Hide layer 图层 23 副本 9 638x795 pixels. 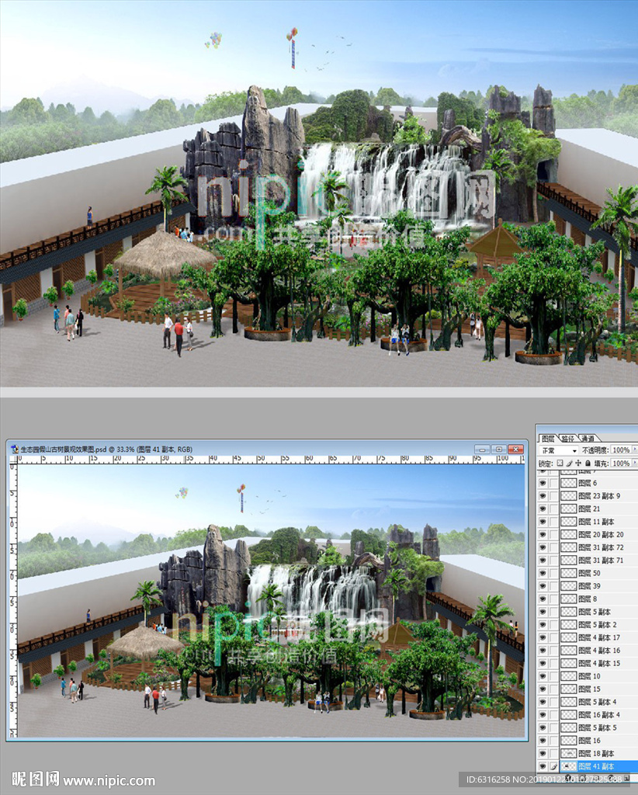pos(543,496)
